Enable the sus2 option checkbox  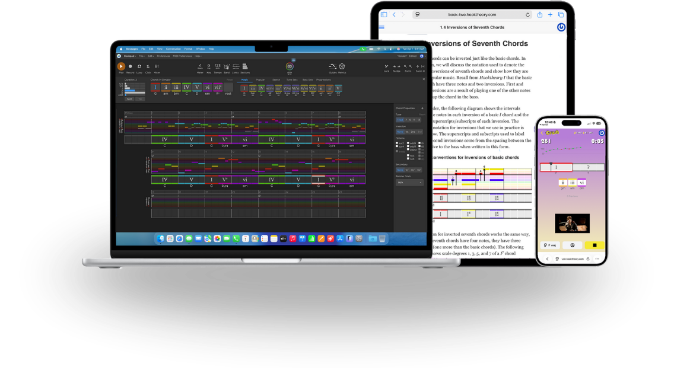(397, 143)
